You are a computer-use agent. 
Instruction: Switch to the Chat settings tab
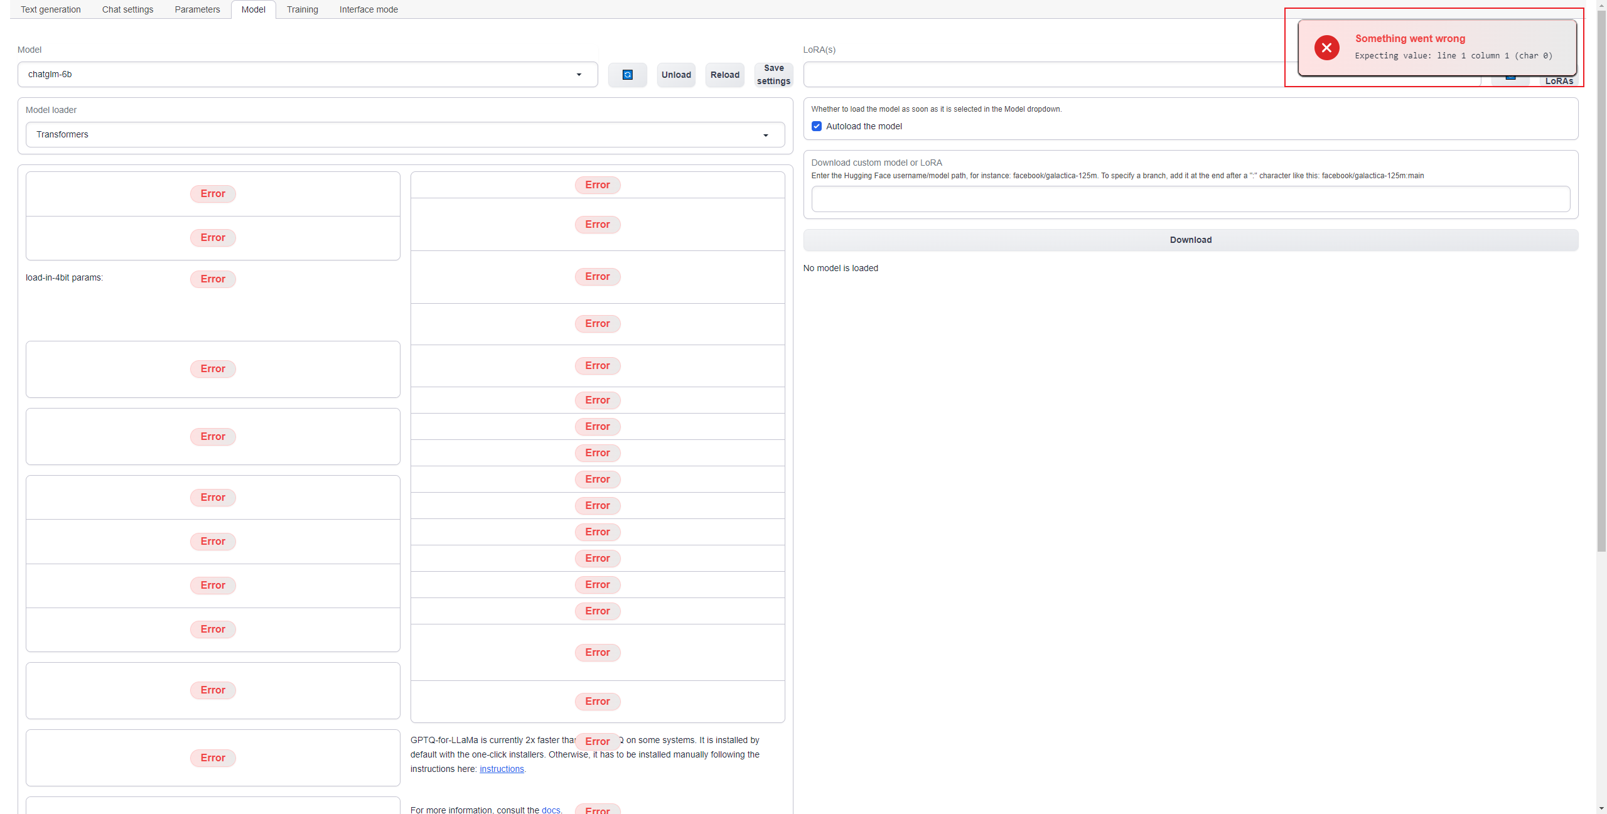coord(127,9)
